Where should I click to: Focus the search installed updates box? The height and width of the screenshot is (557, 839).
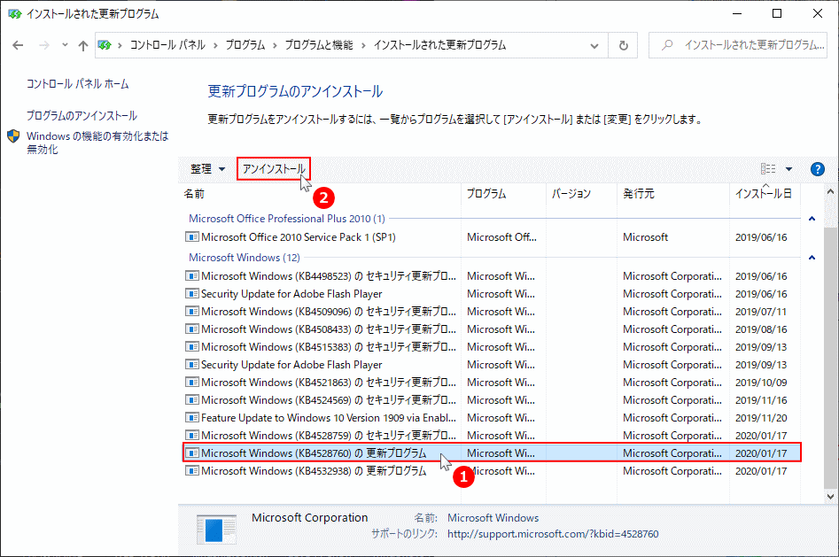click(738, 45)
